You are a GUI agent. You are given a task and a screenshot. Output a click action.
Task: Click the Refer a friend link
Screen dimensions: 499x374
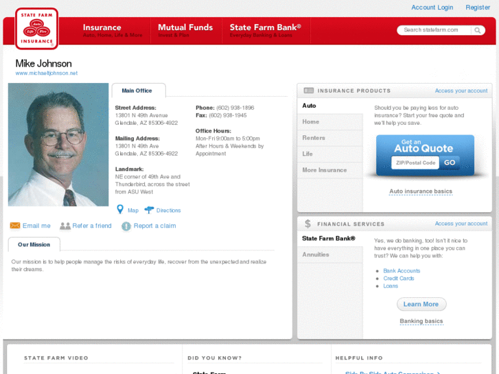pyautogui.click(x=92, y=226)
